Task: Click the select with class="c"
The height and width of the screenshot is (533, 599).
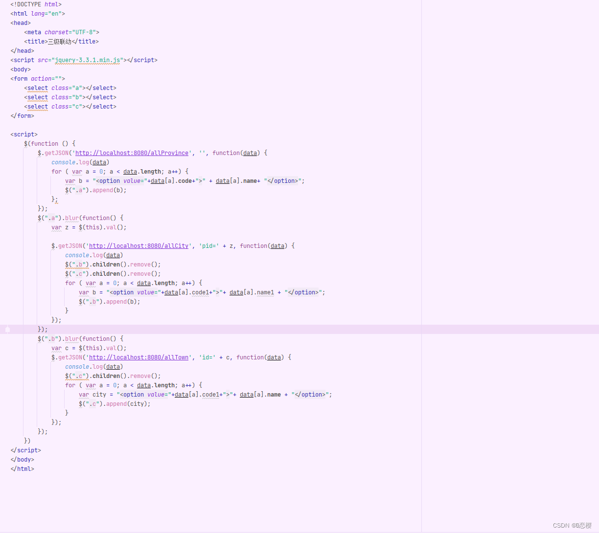Action: click(x=70, y=107)
